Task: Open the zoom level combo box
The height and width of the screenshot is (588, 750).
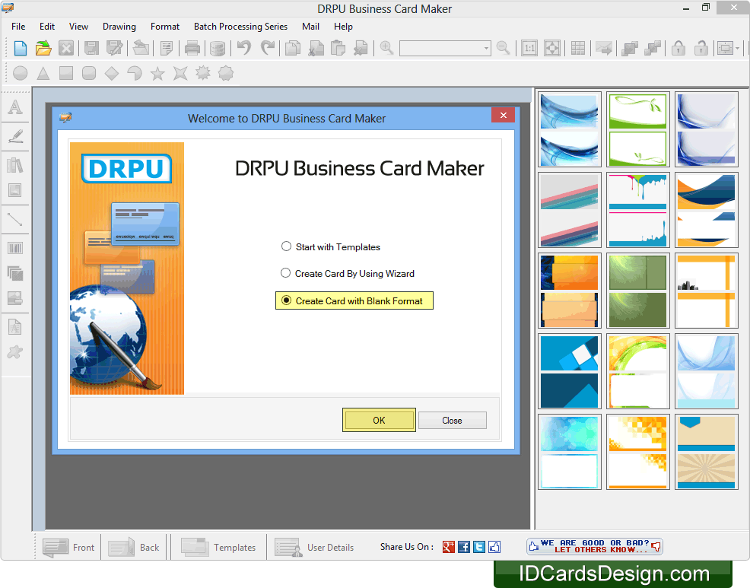Action: pos(445,49)
